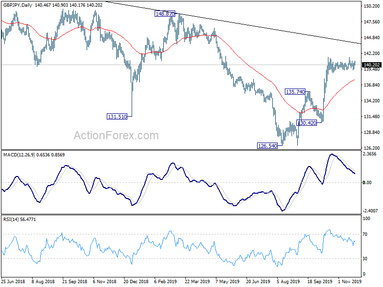383x287 pixels.
Task: Click the 1 Nov 2019 date label
Action: click(349, 281)
